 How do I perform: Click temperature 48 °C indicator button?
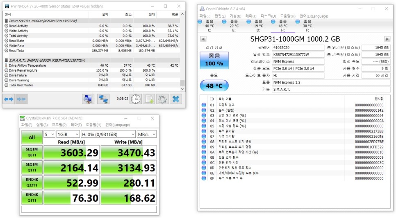pyautogui.click(x=214, y=86)
